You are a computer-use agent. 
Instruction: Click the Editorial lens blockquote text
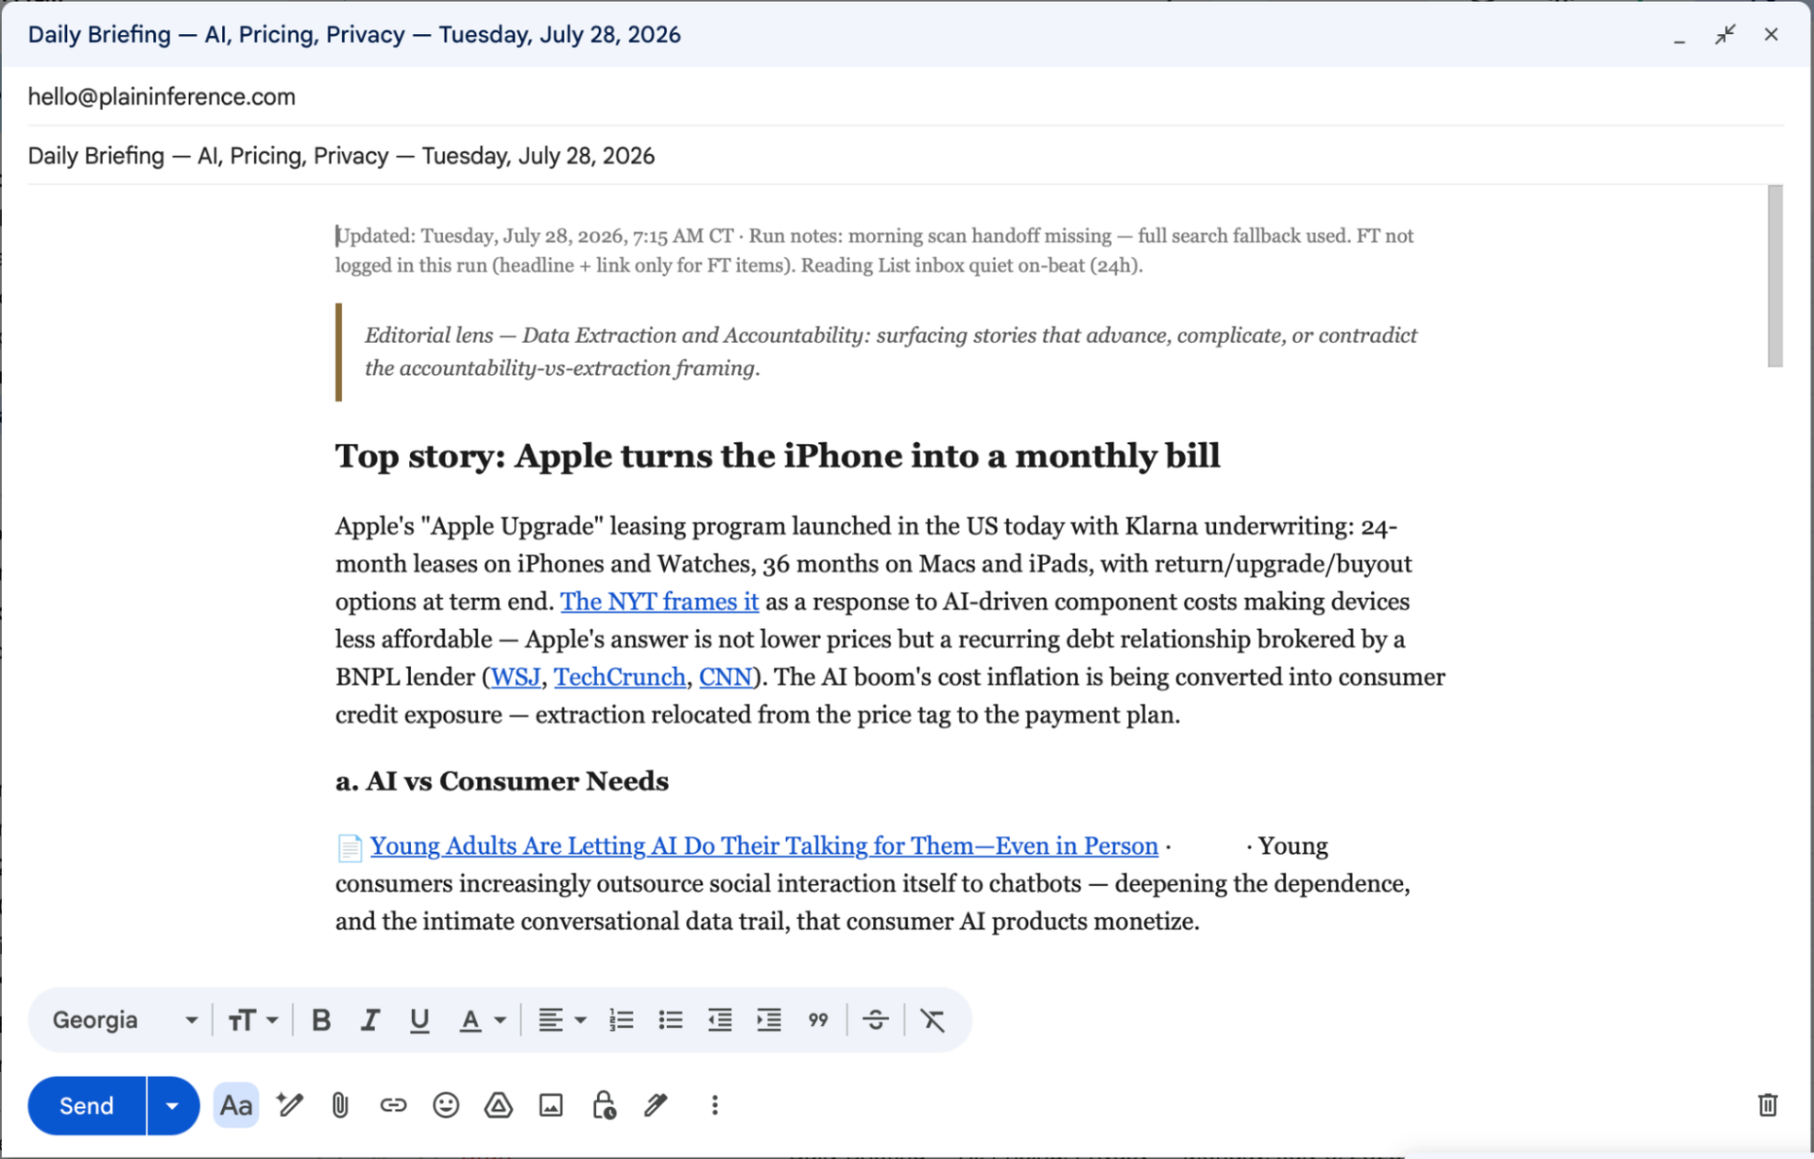[x=891, y=351]
